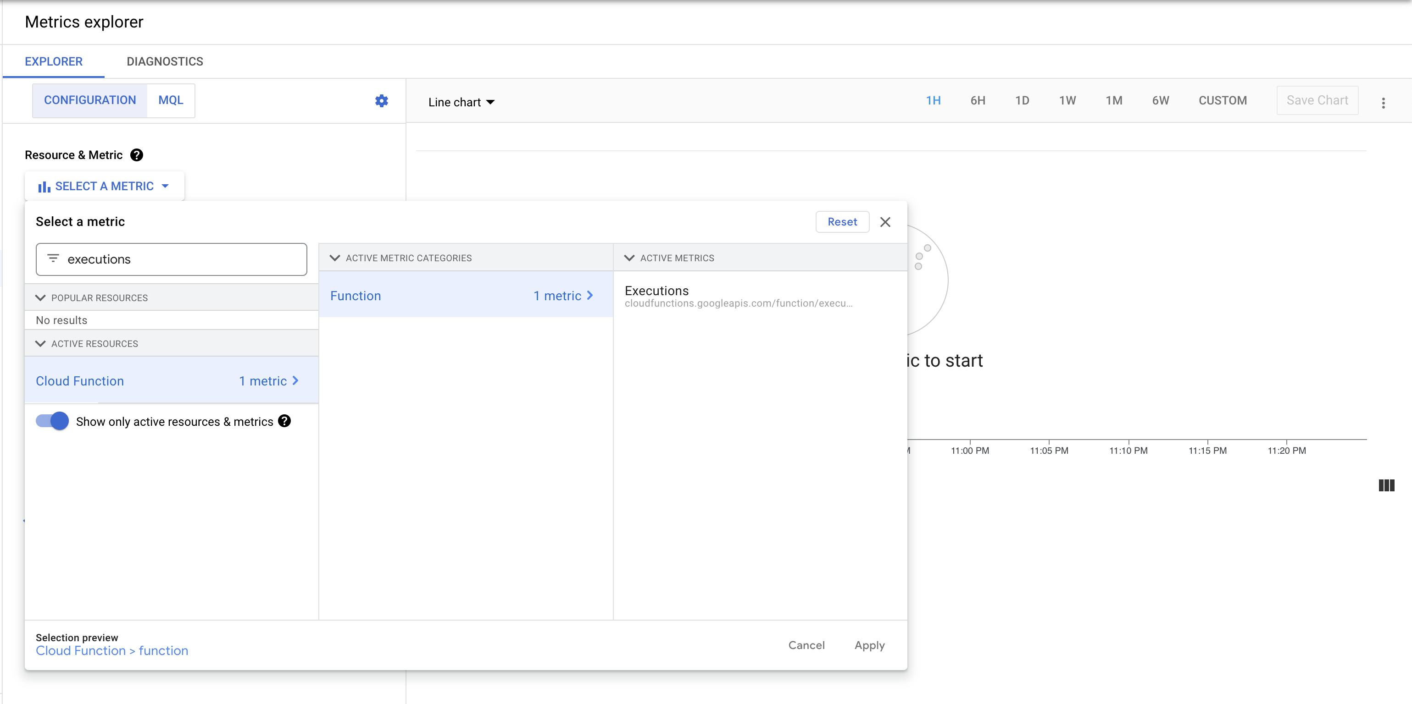Click the Metrics explorer page title

84,22
